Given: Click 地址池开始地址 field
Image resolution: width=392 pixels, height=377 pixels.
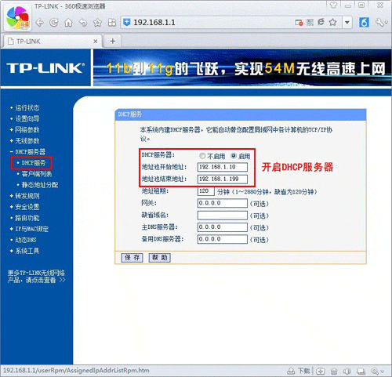Looking at the screenshot, I should (223, 167).
